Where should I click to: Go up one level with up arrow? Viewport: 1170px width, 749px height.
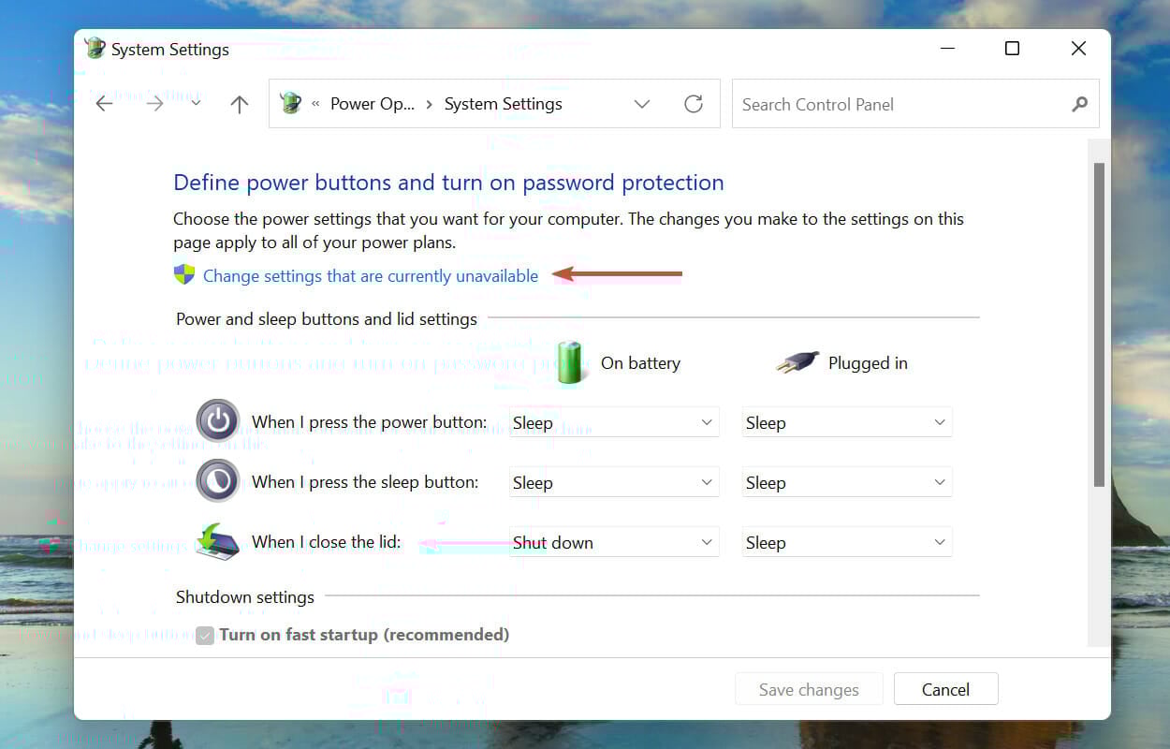(240, 104)
